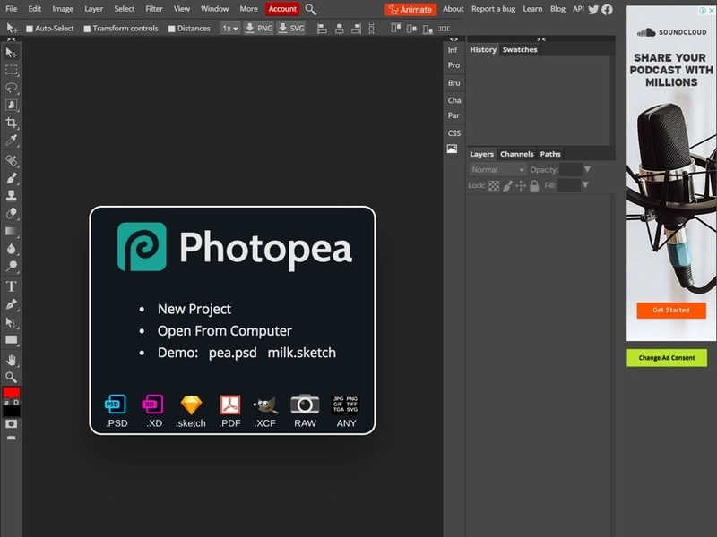Enable the Auto-Select checkbox
The height and width of the screenshot is (537, 717).
click(30, 29)
